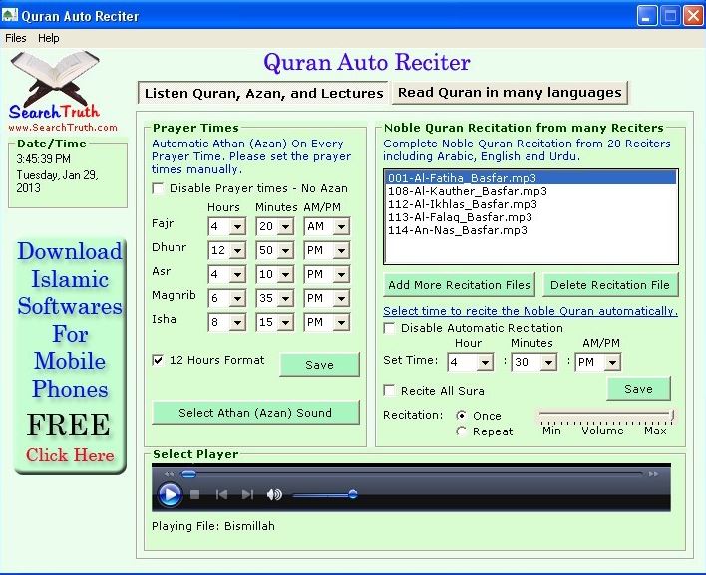The width and height of the screenshot is (706, 575).
Task: Adjust the recitation Volume slider thumb
Action: [672, 415]
